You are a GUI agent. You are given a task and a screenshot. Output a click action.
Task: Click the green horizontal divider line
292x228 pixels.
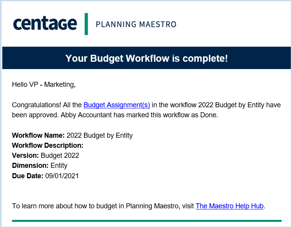tap(147, 221)
